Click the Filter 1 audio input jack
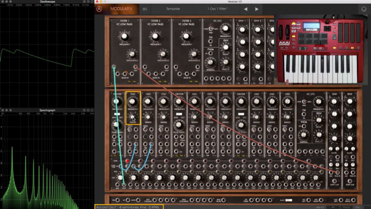The image size is (371, 209). 114,67
